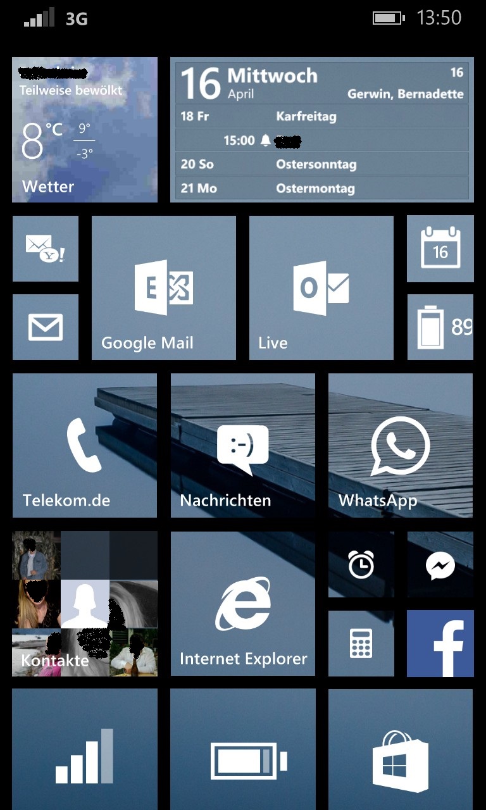Open the Wetter weather tile
Image resolution: width=486 pixels, height=810 pixels.
(85, 130)
